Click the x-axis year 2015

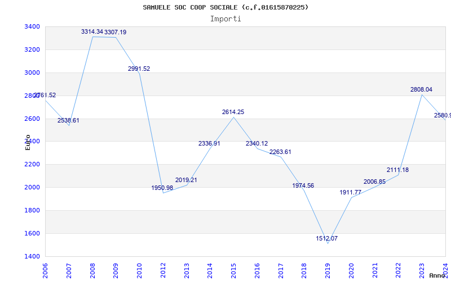[x=233, y=271]
